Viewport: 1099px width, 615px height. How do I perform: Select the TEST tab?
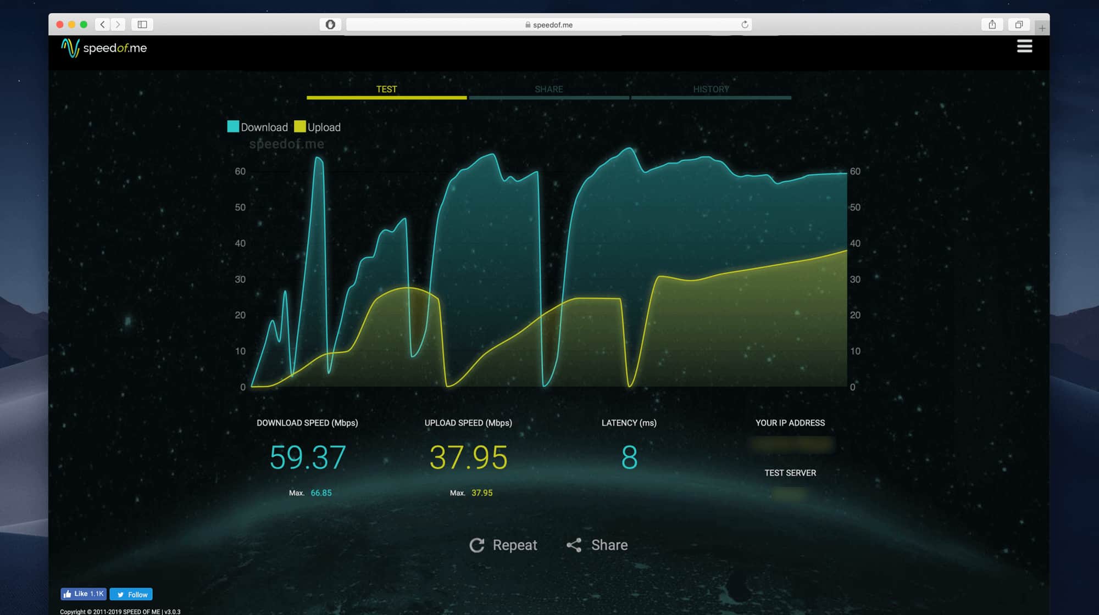[386, 90]
